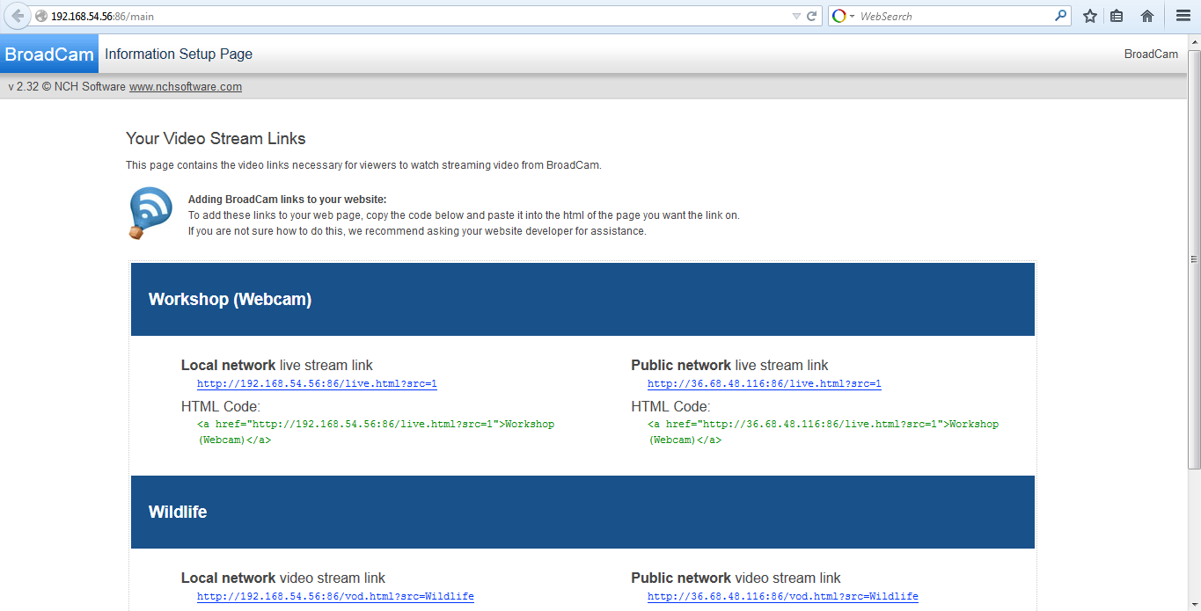This screenshot has height=611, width=1201.
Task: Click the BroadCam balloon feed icon
Action: pos(150,213)
